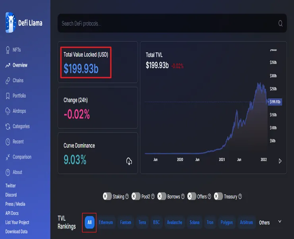294x239 pixels.
Task: Enable the Borrows switch
Action: 162,196
